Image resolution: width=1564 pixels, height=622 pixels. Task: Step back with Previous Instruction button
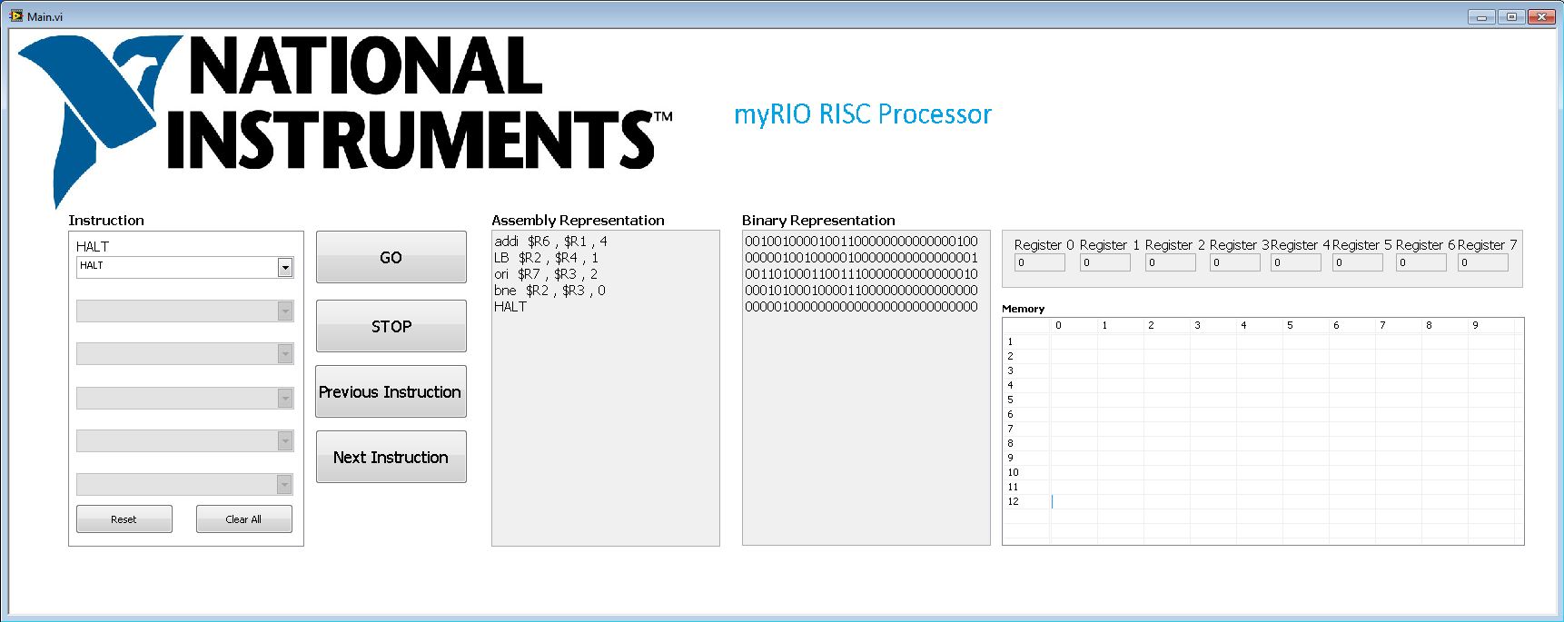pyautogui.click(x=391, y=391)
